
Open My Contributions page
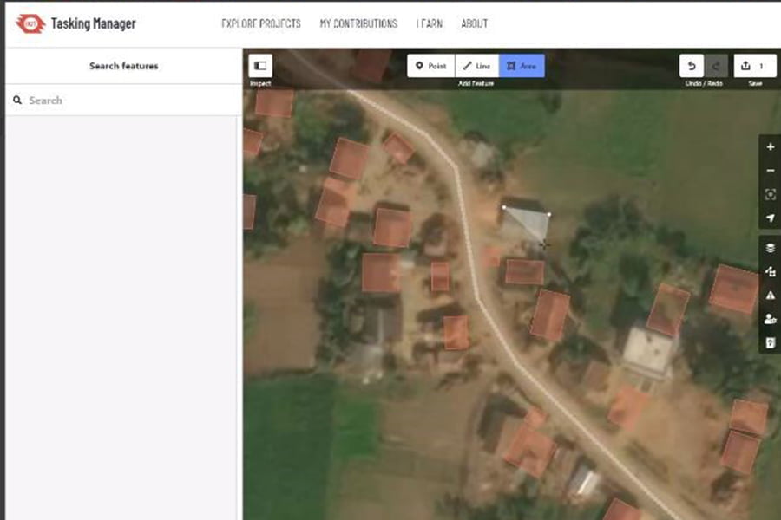[358, 23]
